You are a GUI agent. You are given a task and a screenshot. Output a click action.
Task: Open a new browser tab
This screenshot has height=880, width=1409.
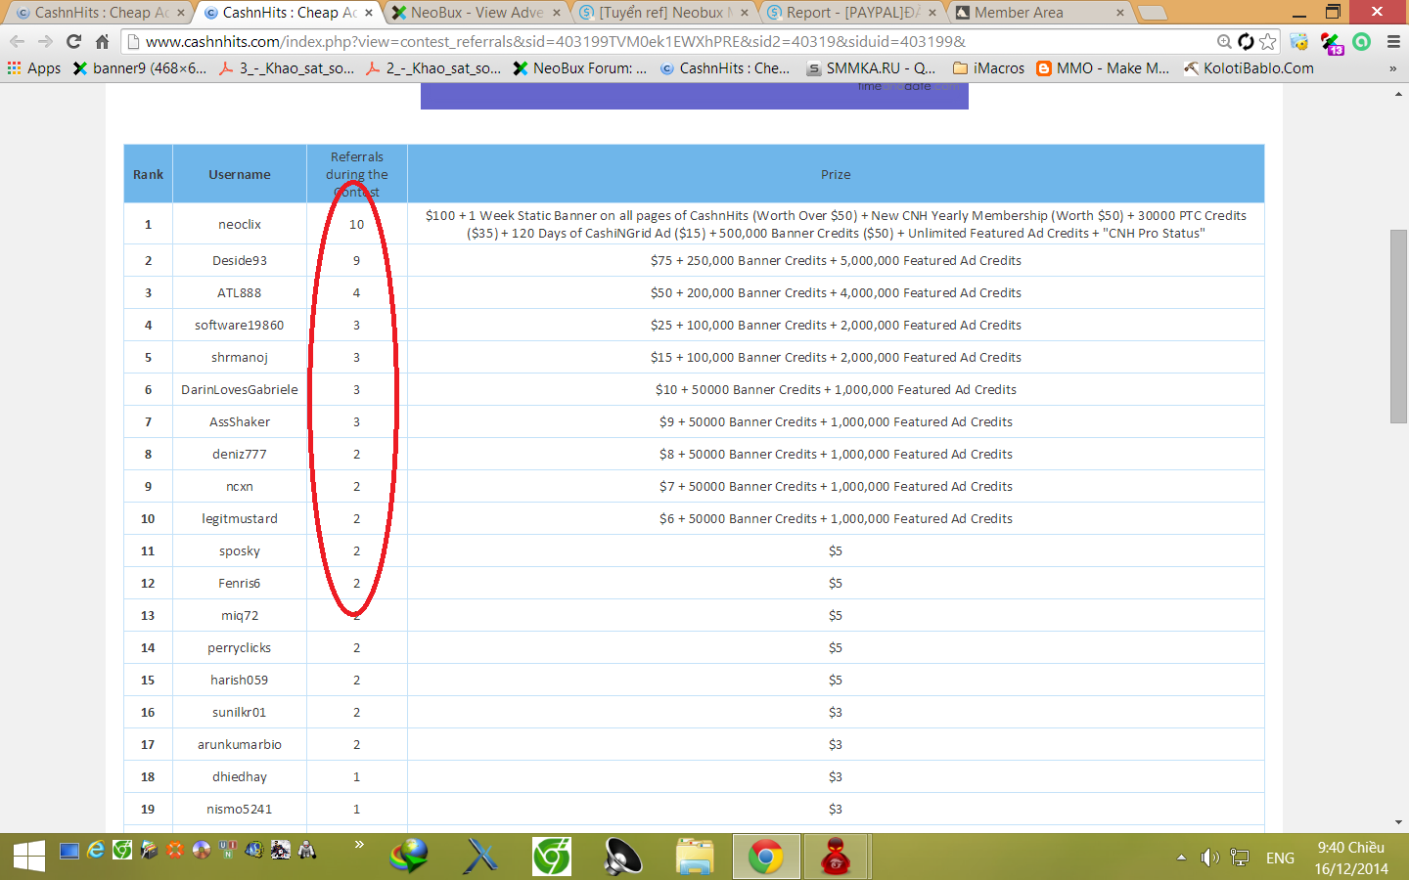(x=1153, y=13)
